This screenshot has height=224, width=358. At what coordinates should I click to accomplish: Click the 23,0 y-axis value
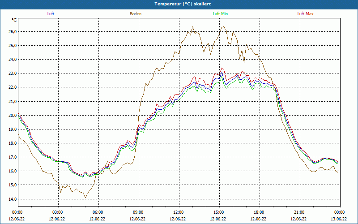coord(13,73)
